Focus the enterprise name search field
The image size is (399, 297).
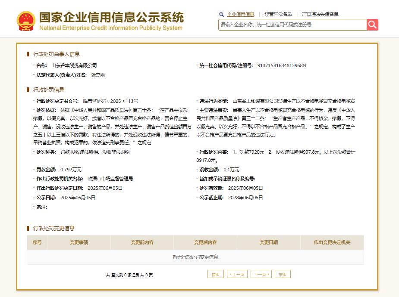click(x=292, y=25)
